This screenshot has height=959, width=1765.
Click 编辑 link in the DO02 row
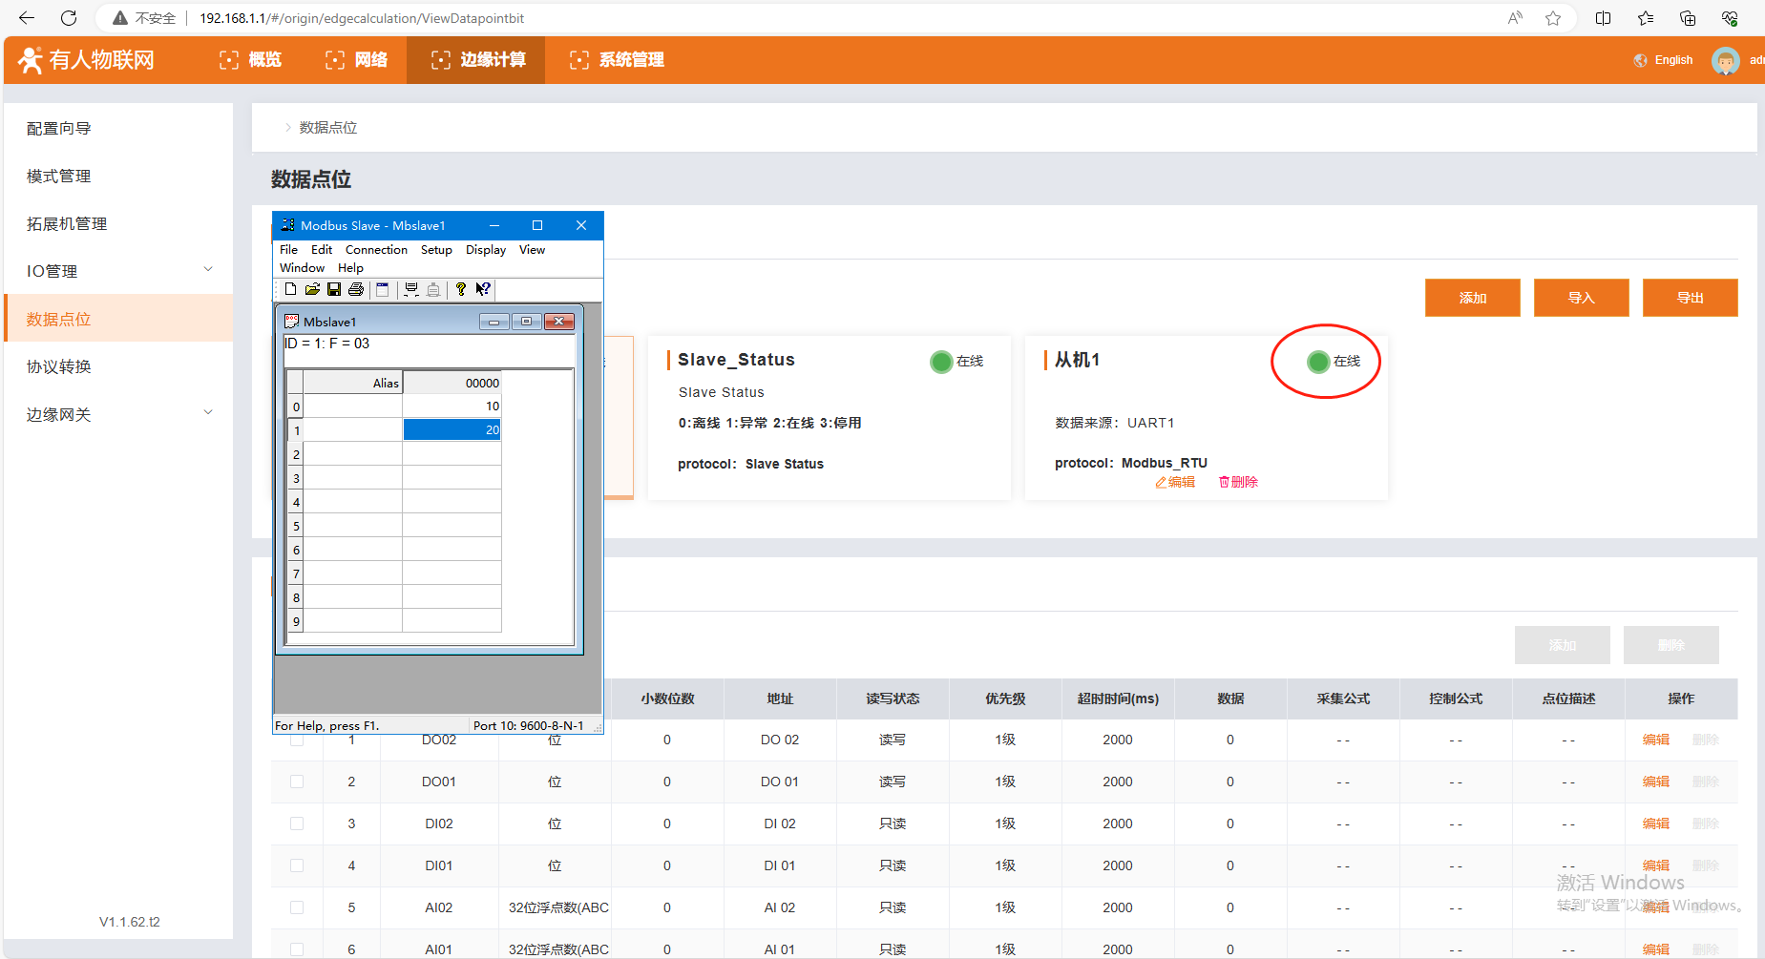point(1655,740)
